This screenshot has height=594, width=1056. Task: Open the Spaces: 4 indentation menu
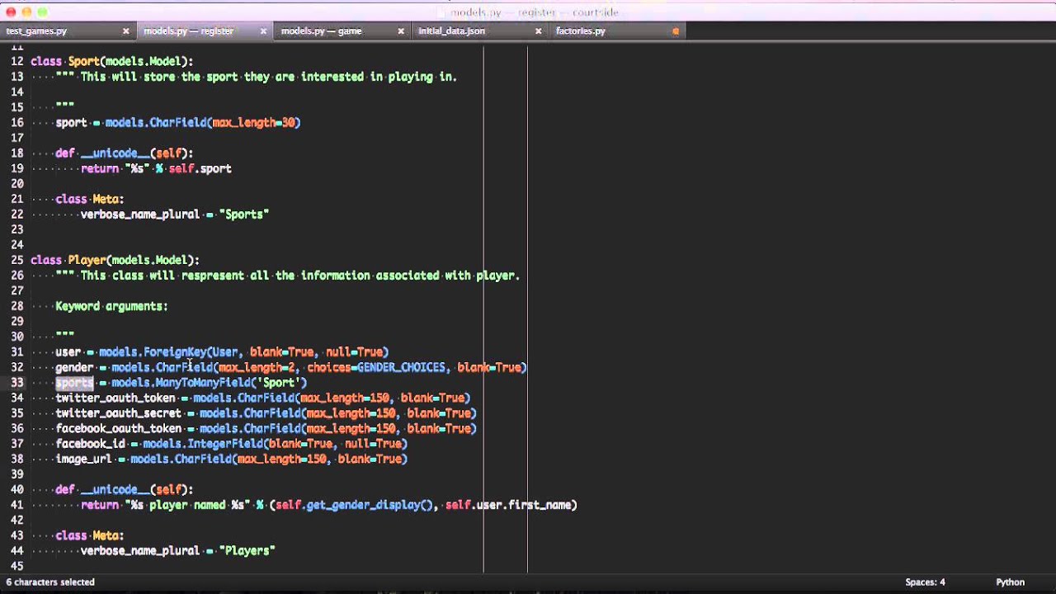[x=925, y=582]
